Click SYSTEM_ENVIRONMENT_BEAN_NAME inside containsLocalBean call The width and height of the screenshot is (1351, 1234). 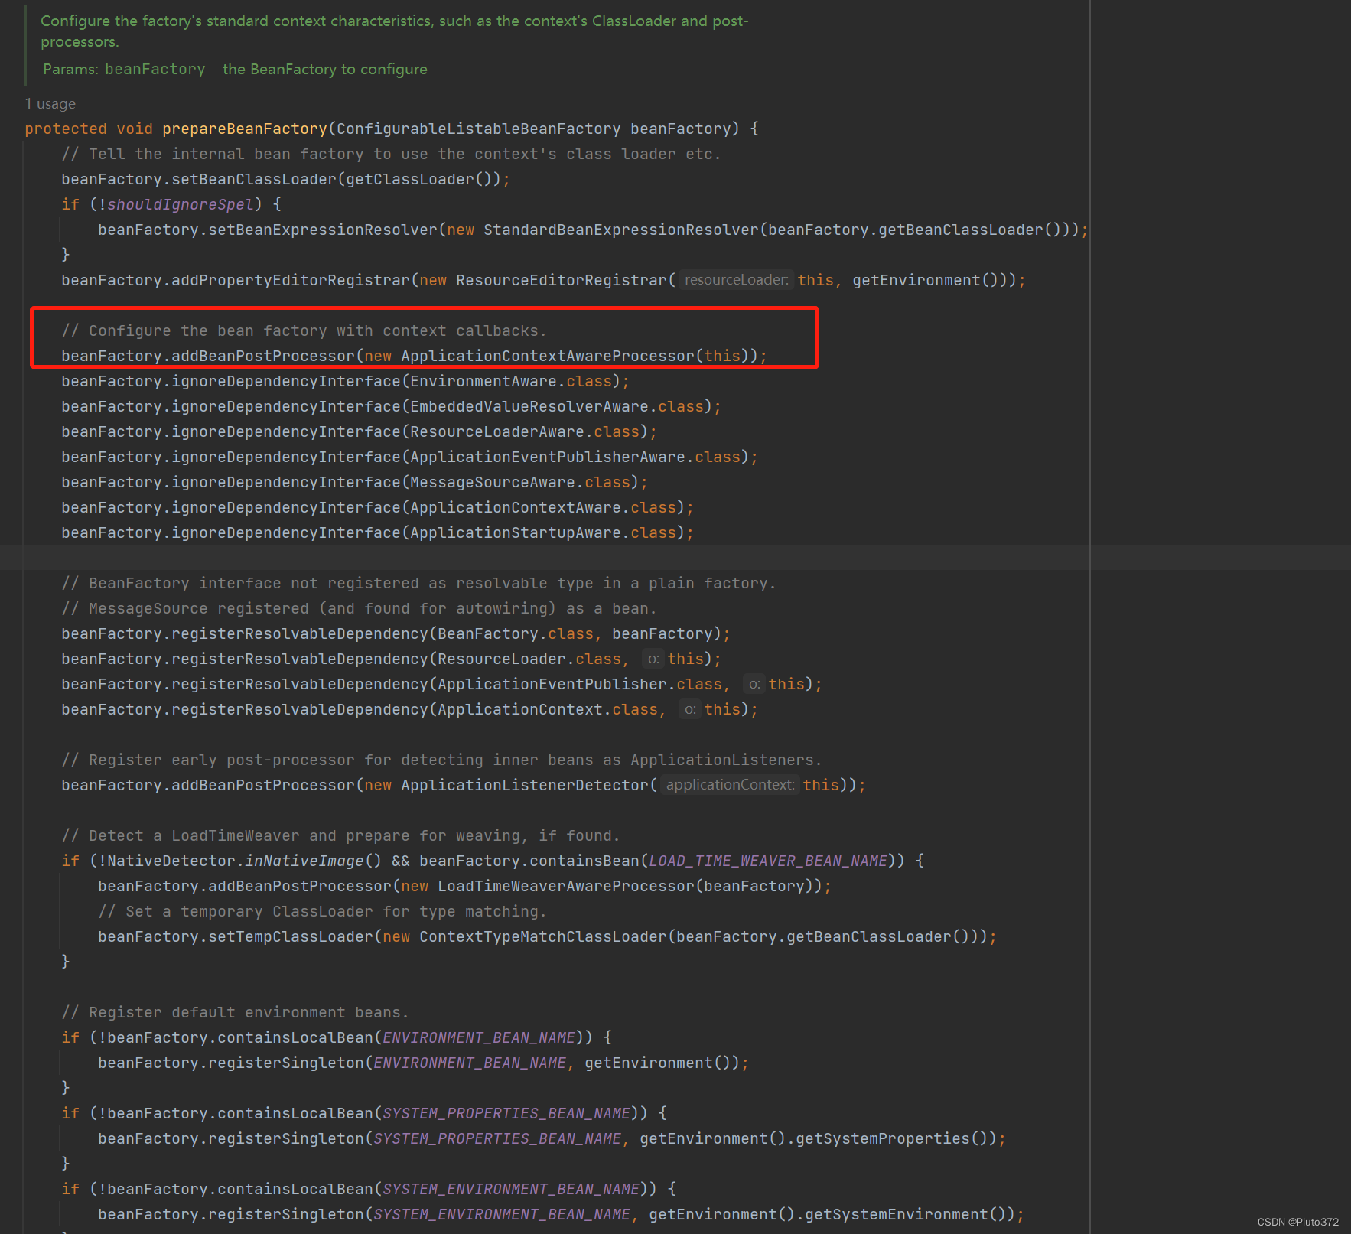tap(511, 1189)
